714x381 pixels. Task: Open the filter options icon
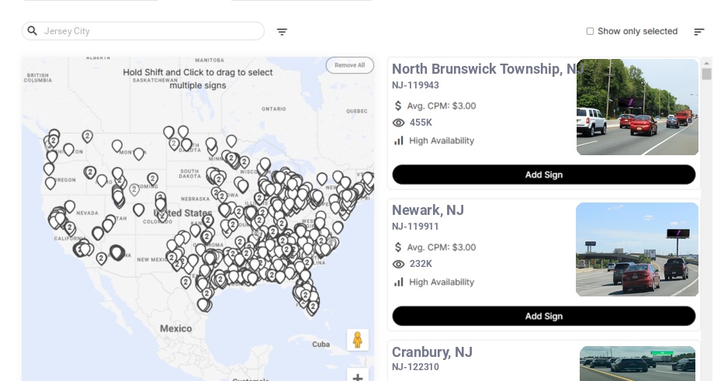(282, 32)
